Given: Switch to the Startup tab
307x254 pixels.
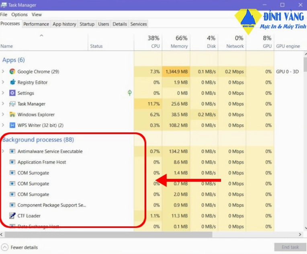Looking at the screenshot, I should pyautogui.click(x=87, y=24).
